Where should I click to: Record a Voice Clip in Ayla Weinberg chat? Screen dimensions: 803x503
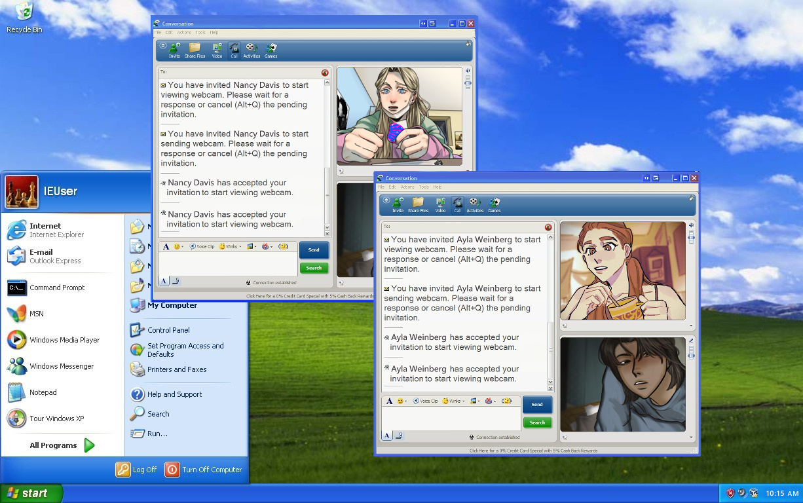tap(425, 401)
